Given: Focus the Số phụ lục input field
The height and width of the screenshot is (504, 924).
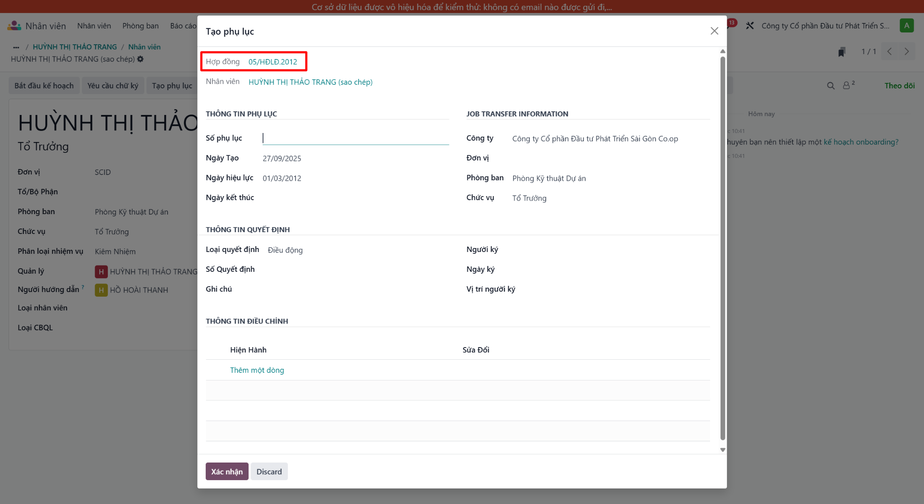Looking at the screenshot, I should 356,138.
